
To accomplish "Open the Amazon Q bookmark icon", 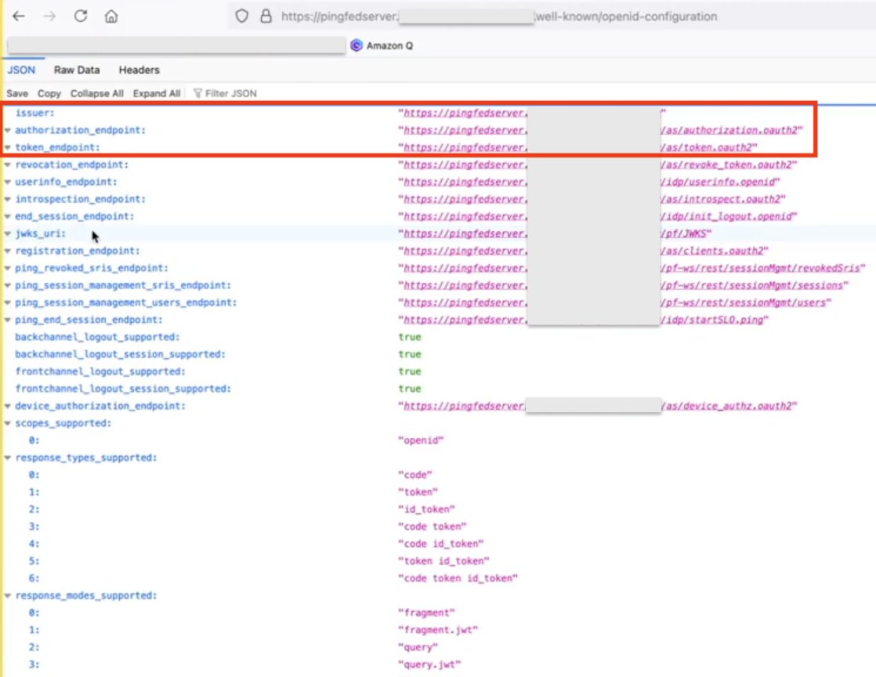I will pos(357,45).
